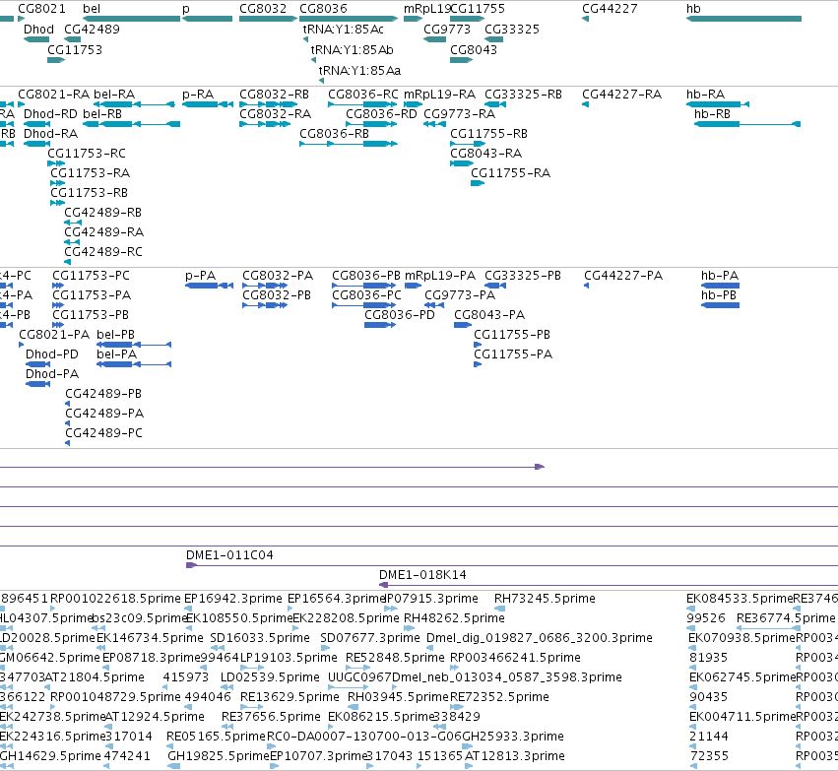Click the CG8036-RB transcript

coord(349,144)
